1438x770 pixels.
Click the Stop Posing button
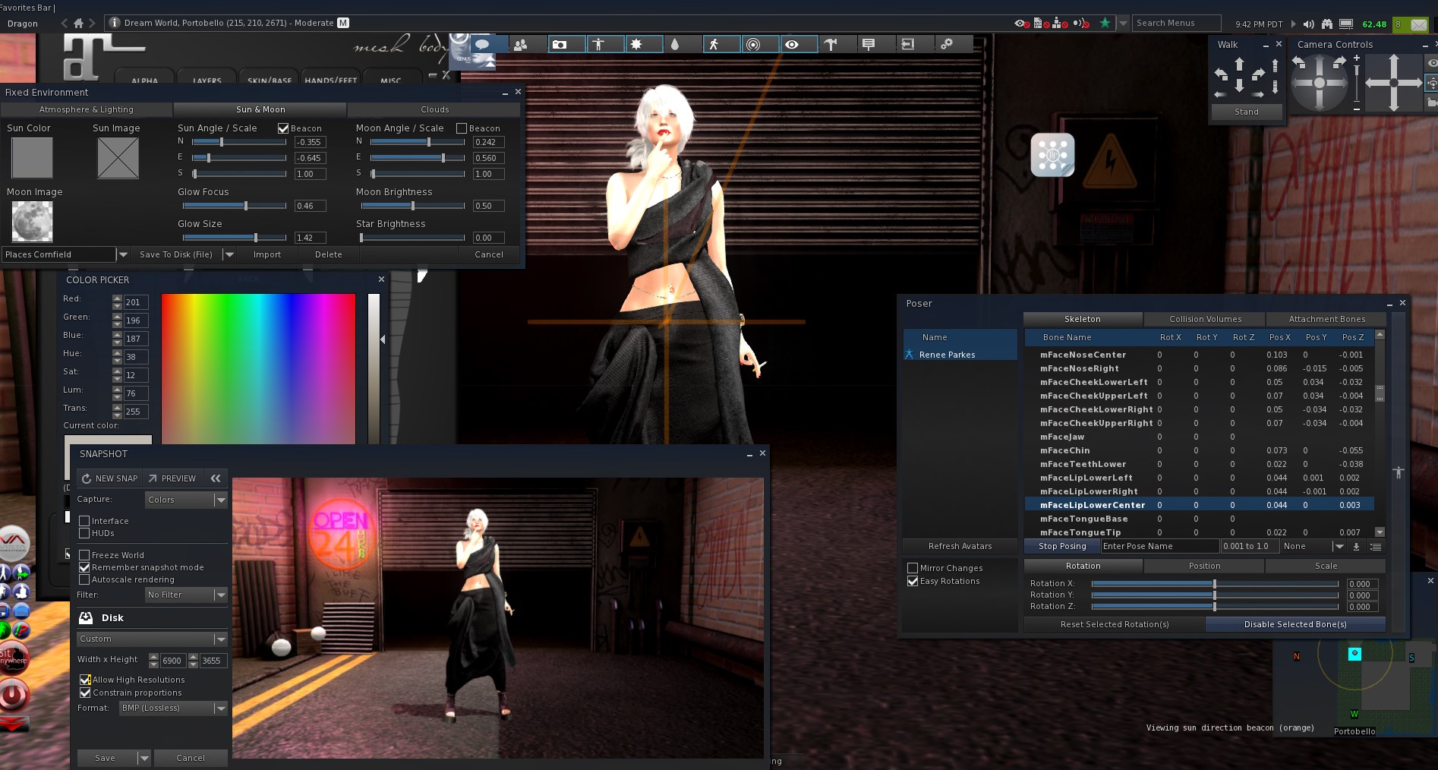tap(1061, 546)
